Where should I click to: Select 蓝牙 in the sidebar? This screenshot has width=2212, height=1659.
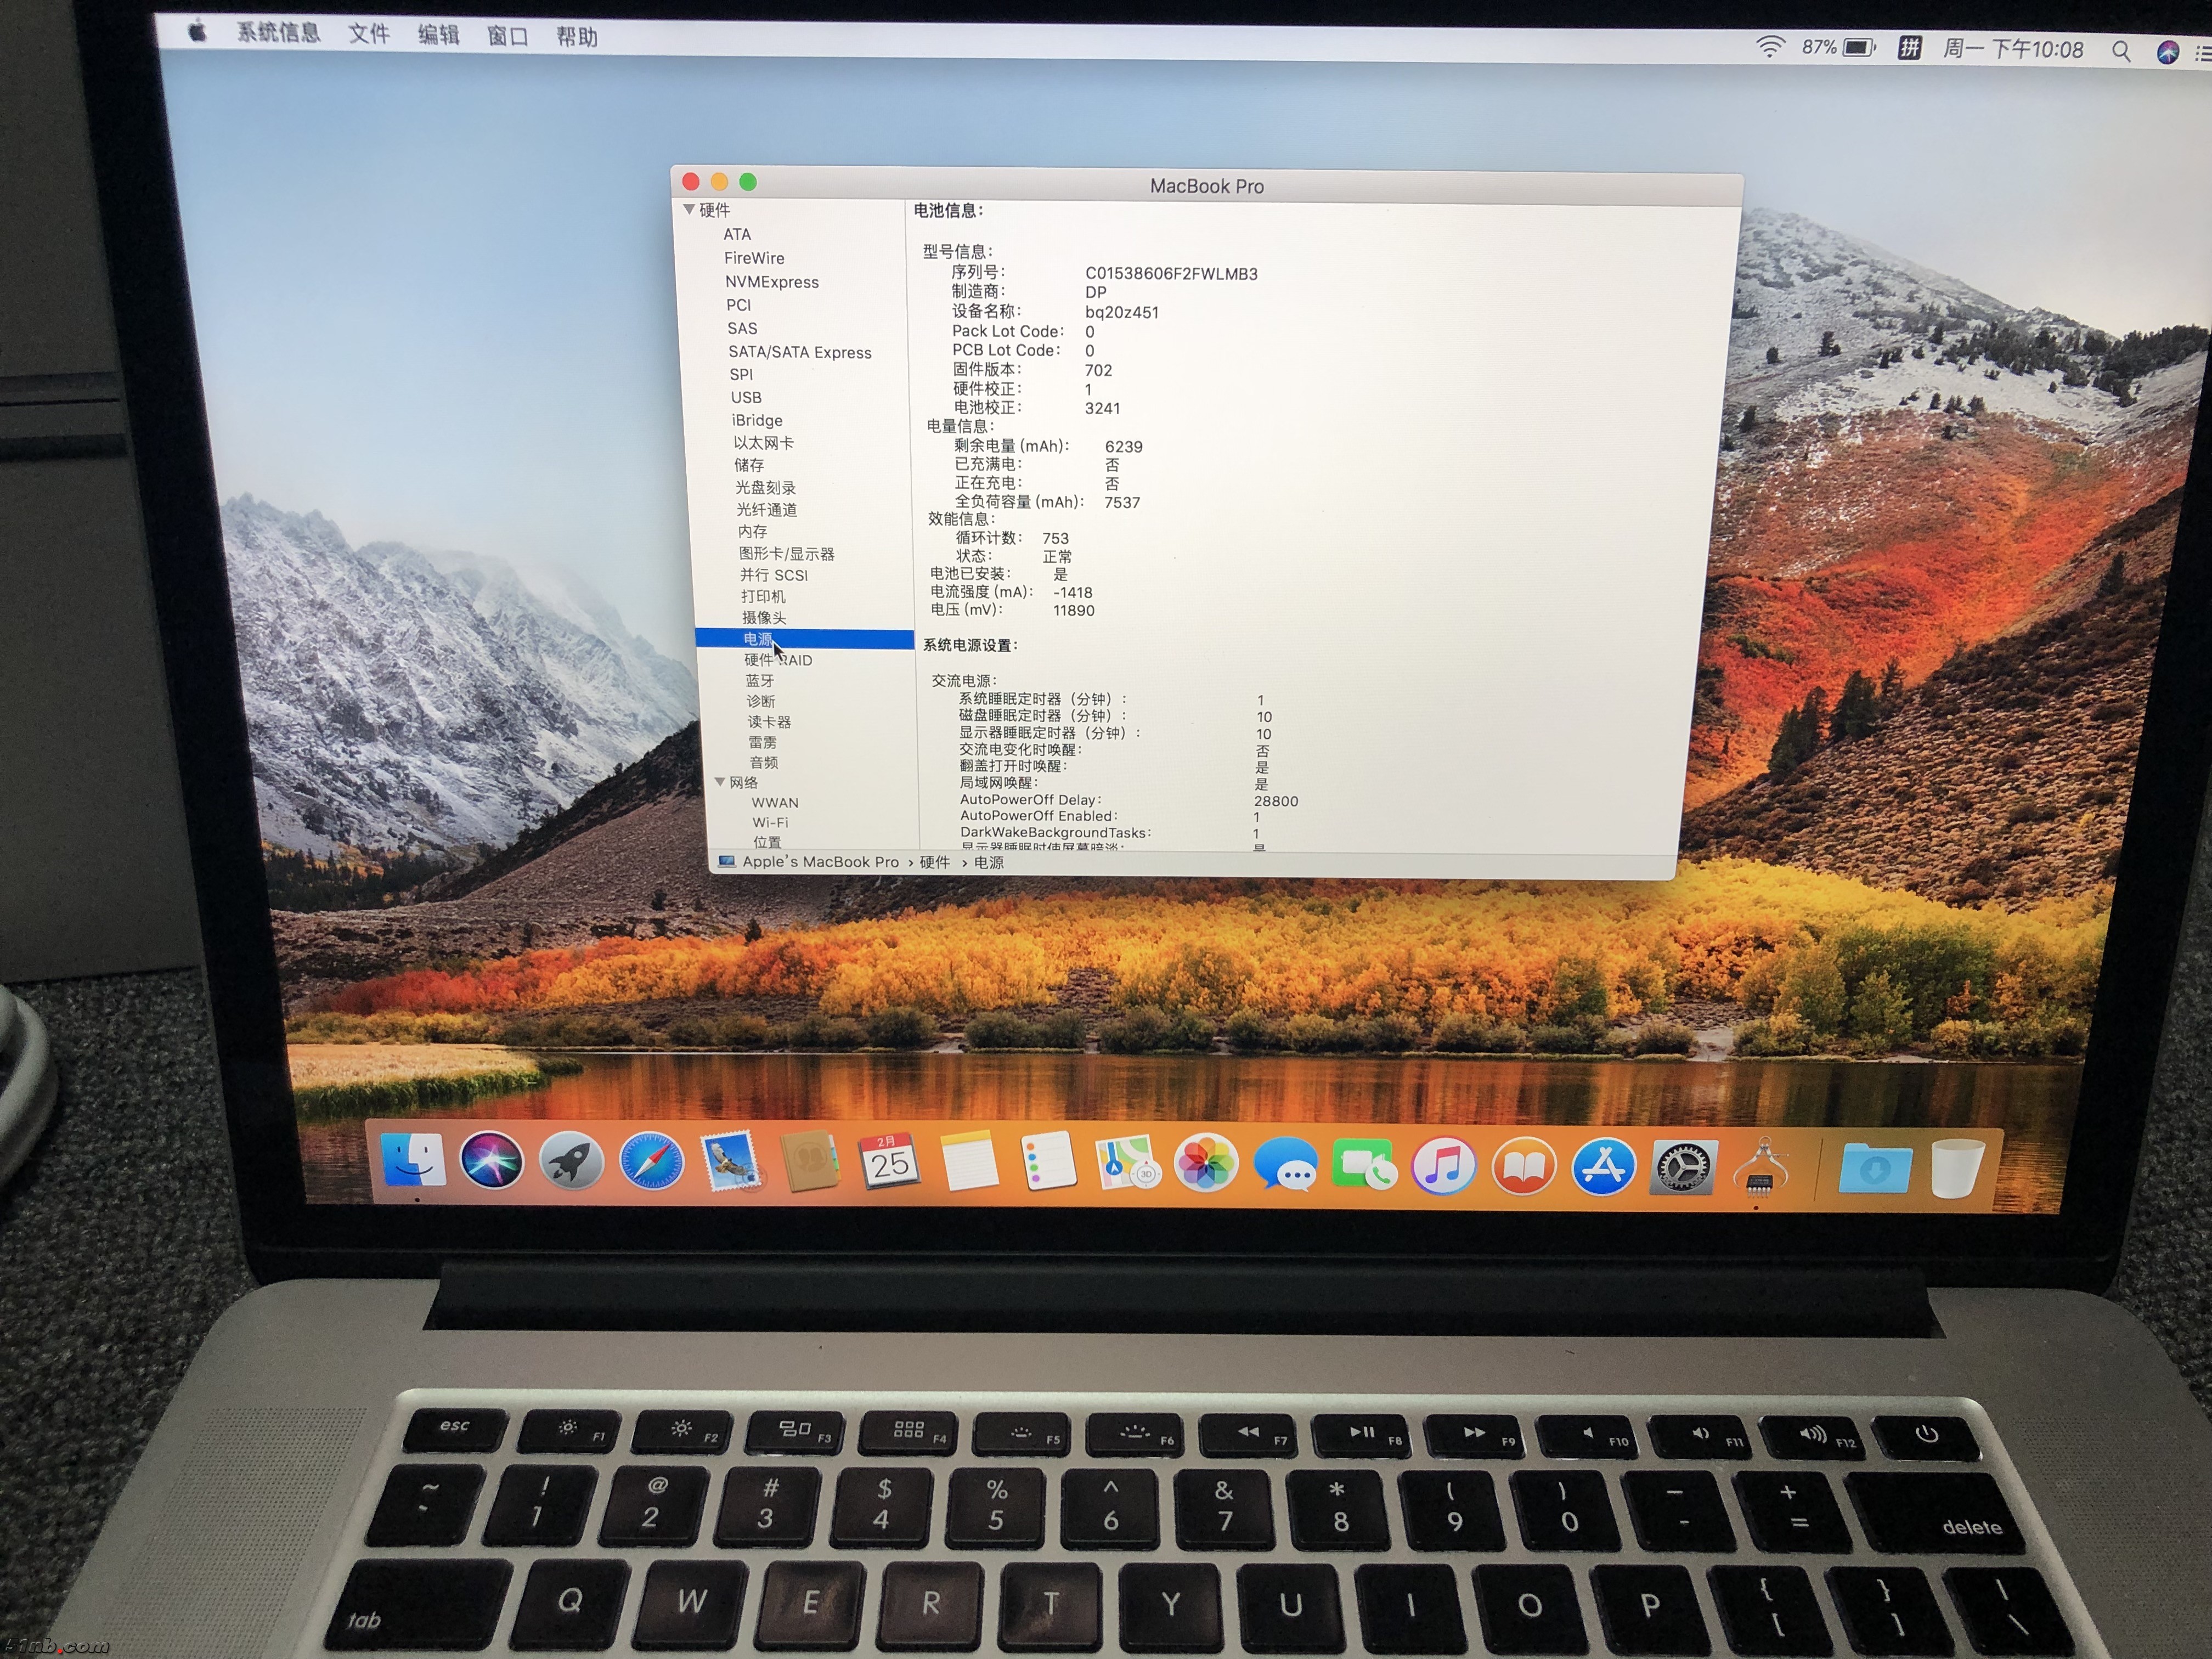click(760, 680)
